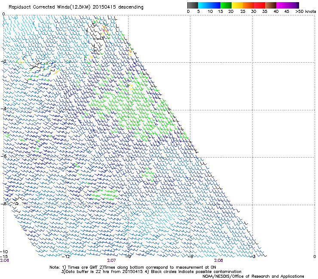
Task: Click the '-10' latitude axis label
Action: pos(4,252)
